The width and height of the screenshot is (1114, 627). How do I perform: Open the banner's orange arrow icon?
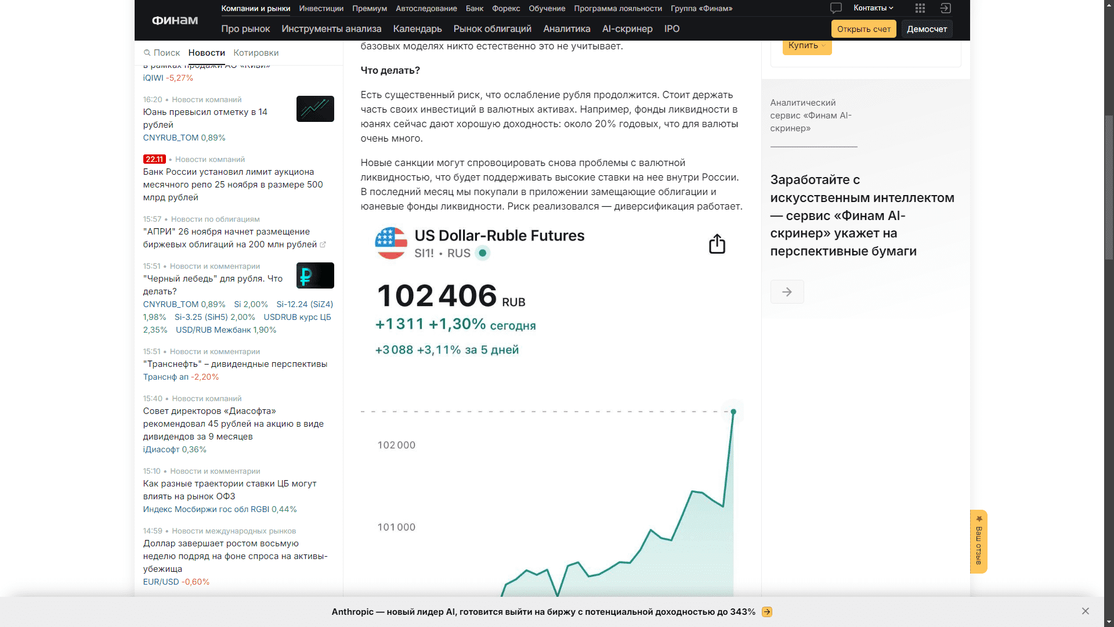coord(767,612)
